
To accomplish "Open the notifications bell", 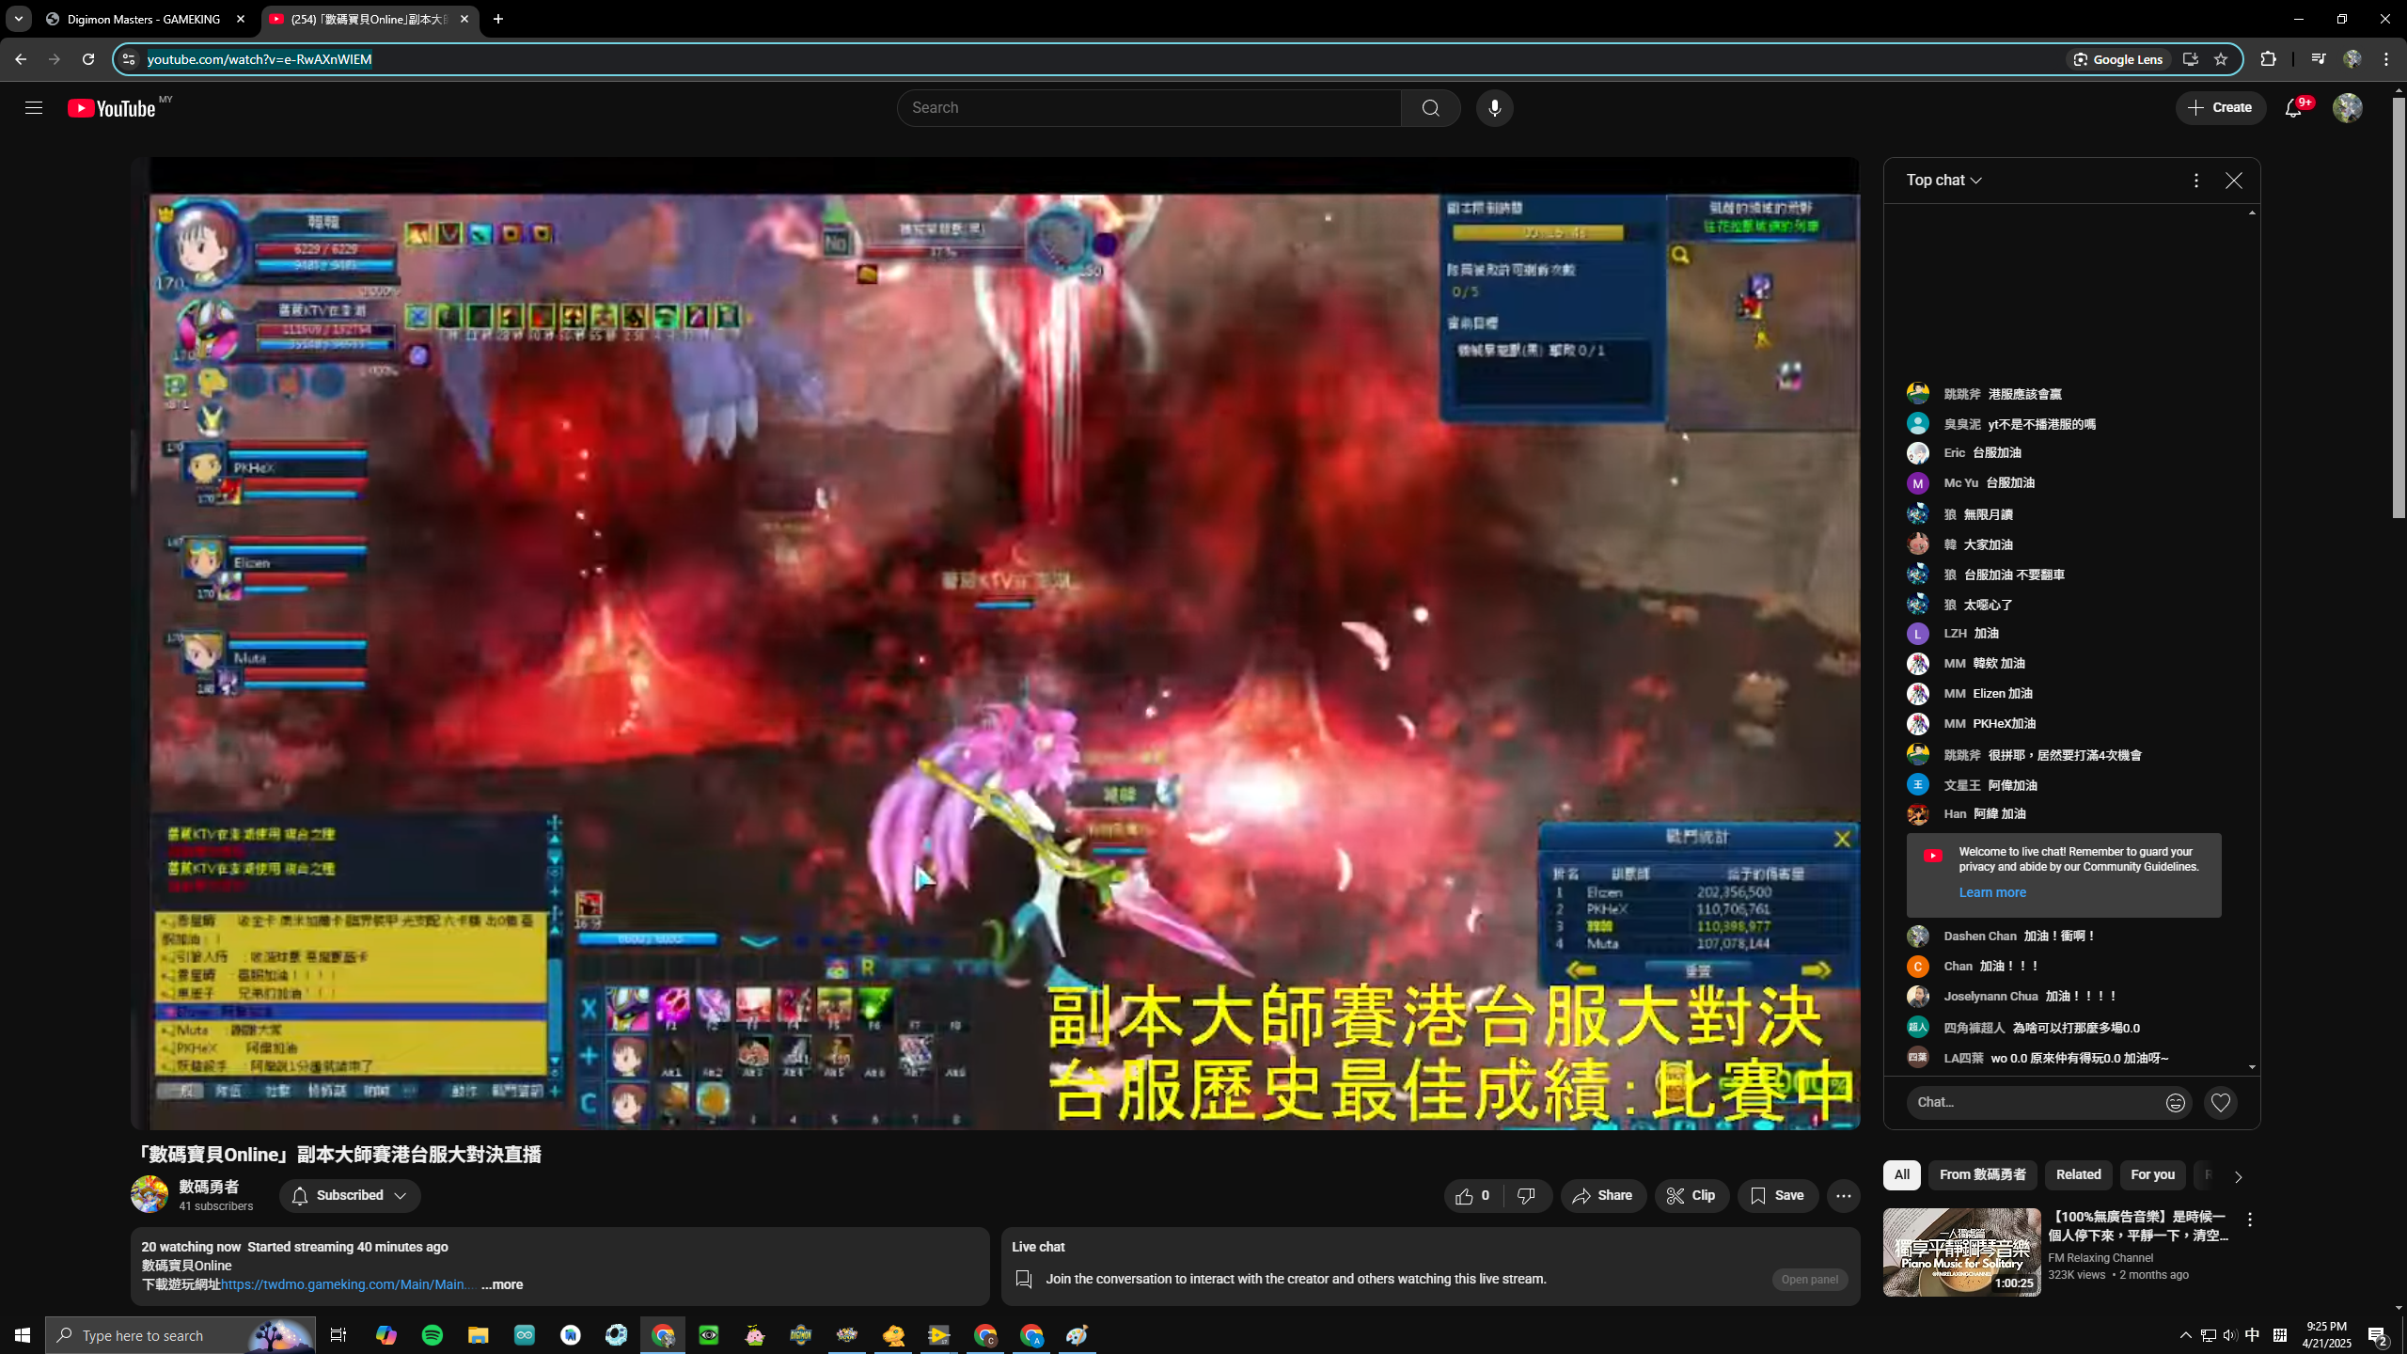I will (2293, 108).
